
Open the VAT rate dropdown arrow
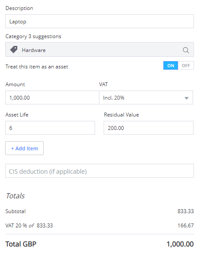(187, 98)
